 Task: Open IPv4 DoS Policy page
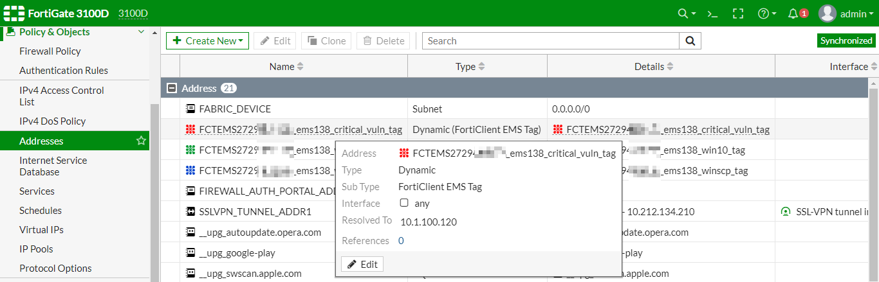pyautogui.click(x=52, y=121)
